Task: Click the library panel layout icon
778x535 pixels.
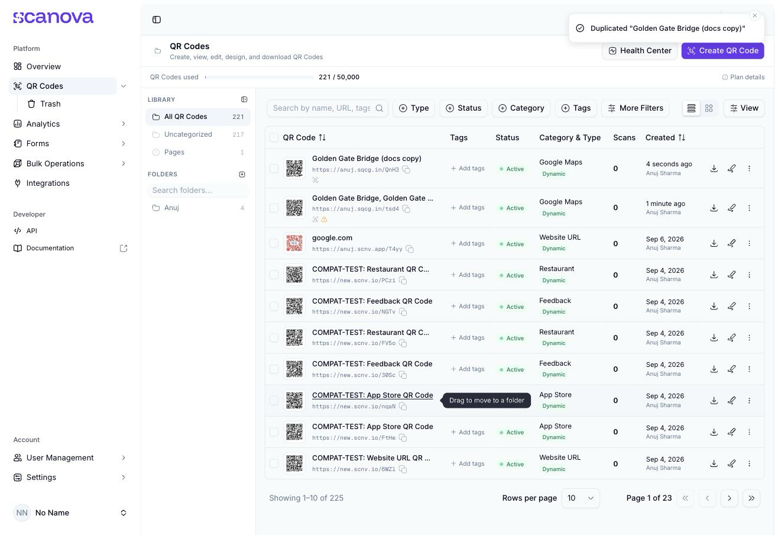Action: click(244, 99)
